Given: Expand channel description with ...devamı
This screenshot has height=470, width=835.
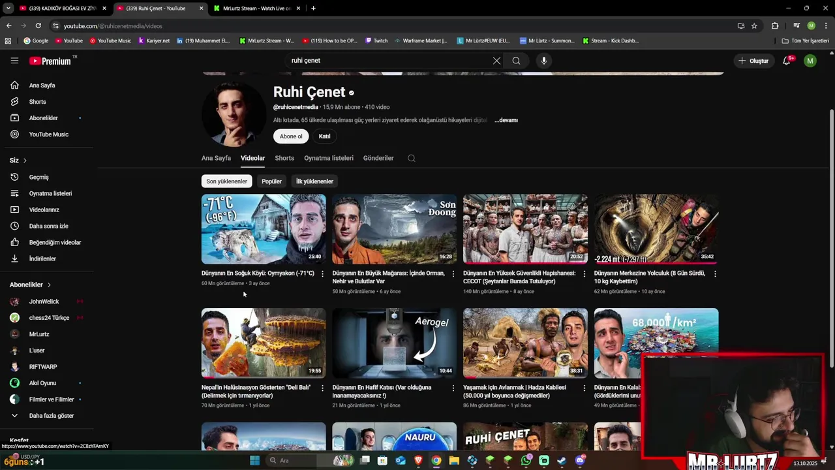Looking at the screenshot, I should click(x=506, y=120).
